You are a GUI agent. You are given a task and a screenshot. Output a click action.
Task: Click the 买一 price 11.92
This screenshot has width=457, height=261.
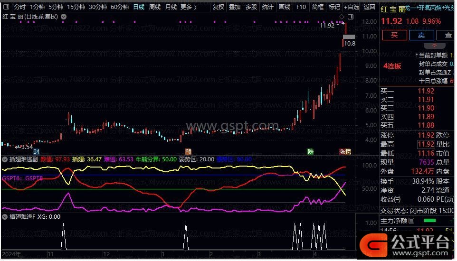click(x=426, y=91)
